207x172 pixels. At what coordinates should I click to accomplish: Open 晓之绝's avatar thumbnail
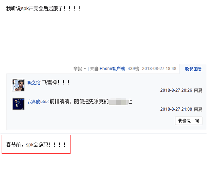click(18, 85)
